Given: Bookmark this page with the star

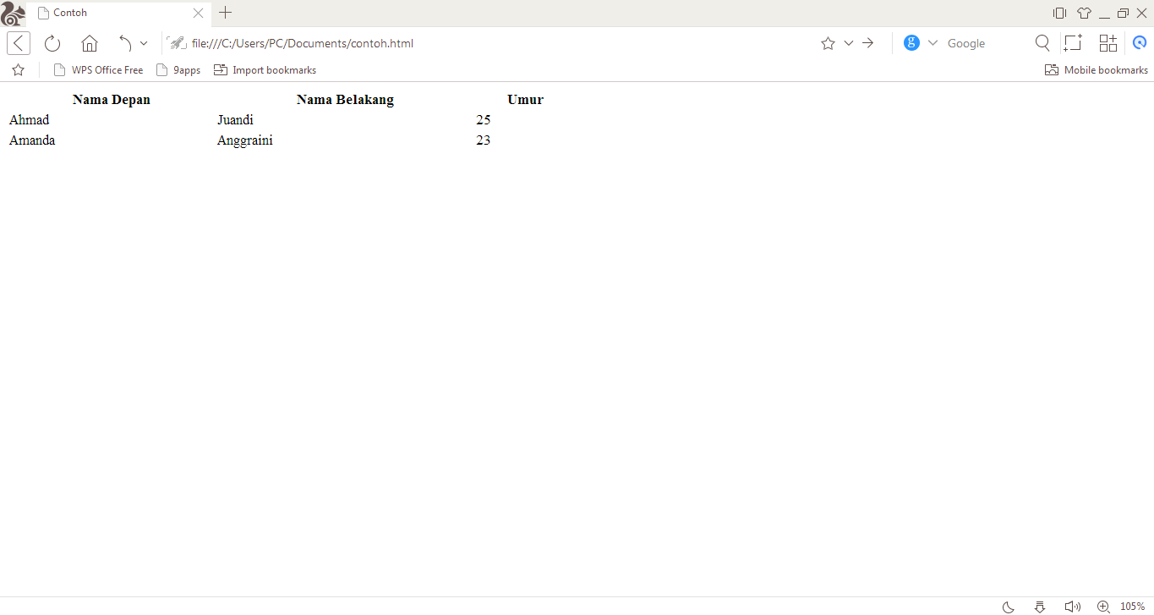Looking at the screenshot, I should pyautogui.click(x=828, y=42).
